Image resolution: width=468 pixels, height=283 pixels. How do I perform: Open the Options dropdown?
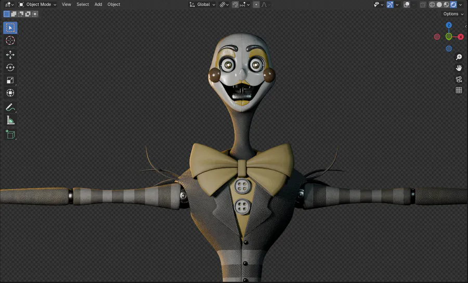(453, 14)
